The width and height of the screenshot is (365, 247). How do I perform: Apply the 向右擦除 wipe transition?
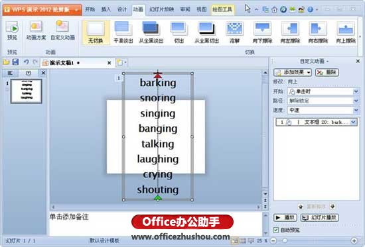[x=318, y=32]
